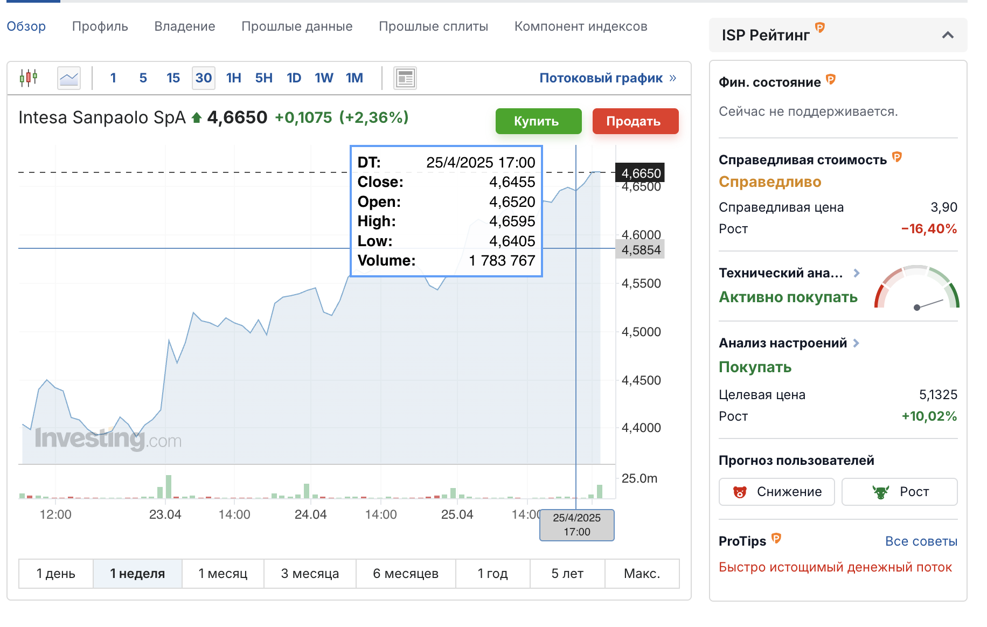Click the Pro badge next to ProTips
This screenshot has height=627, width=987.
[x=776, y=538]
